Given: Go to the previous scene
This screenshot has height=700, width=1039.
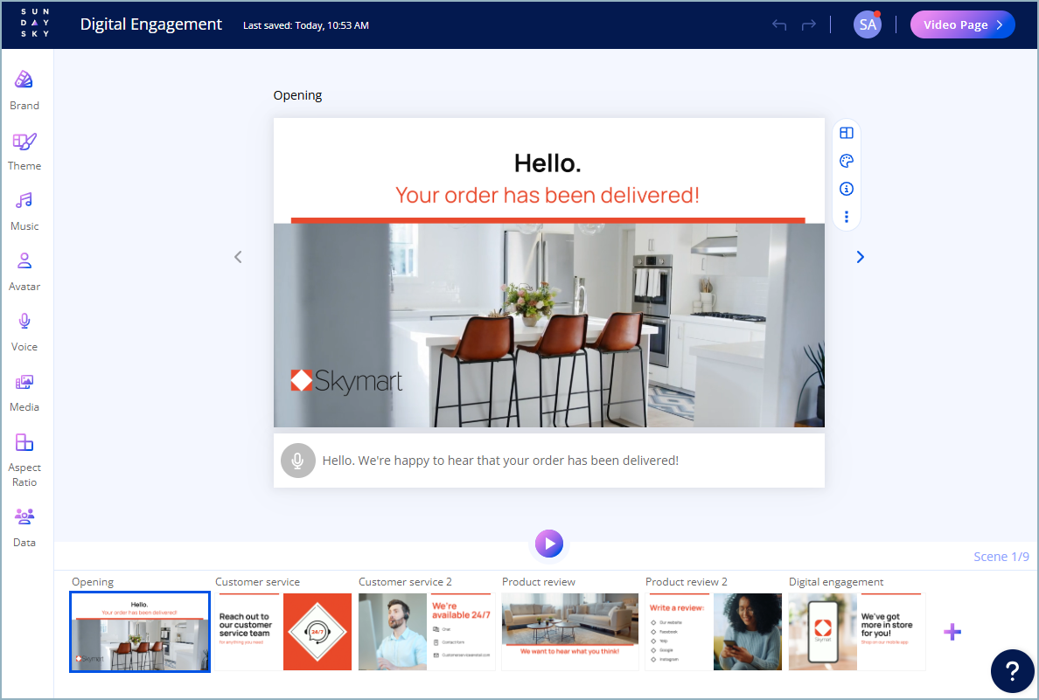Looking at the screenshot, I should (x=238, y=257).
